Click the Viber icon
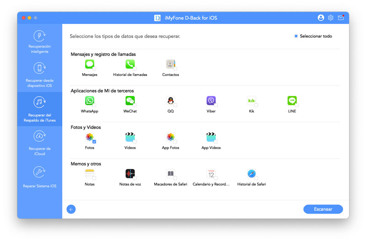 pyautogui.click(x=211, y=101)
